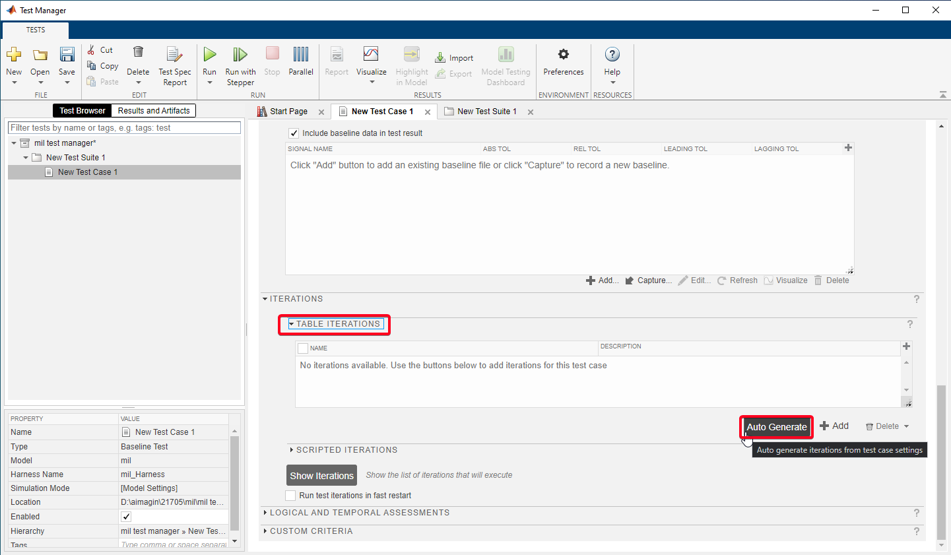
Task: Collapse the ITERATIONS section
Action: tap(265, 299)
